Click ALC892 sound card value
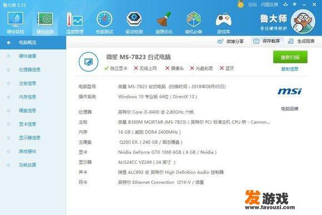This screenshot has height=215, width=322. (171, 172)
